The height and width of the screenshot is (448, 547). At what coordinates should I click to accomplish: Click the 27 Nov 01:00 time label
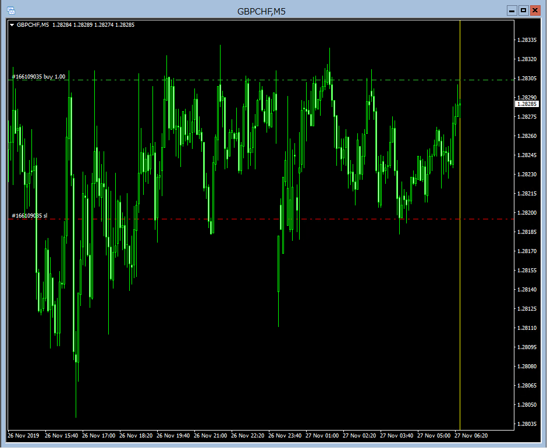[322, 435]
